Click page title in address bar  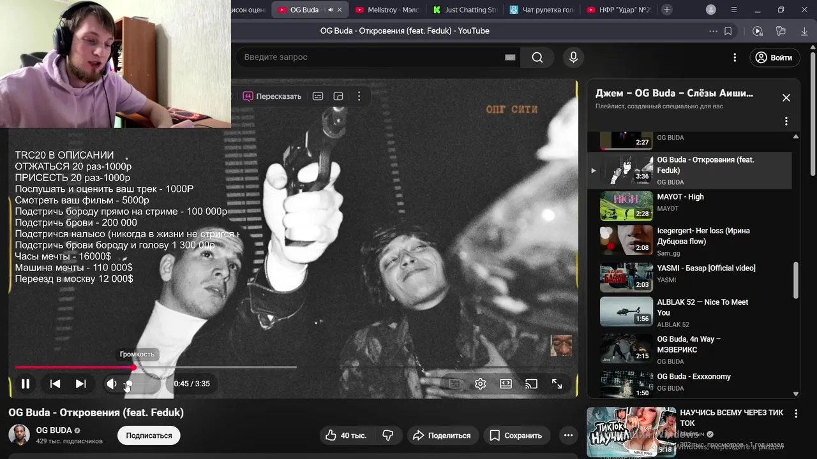[x=405, y=31]
